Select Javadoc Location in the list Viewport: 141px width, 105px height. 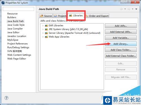[17, 36]
